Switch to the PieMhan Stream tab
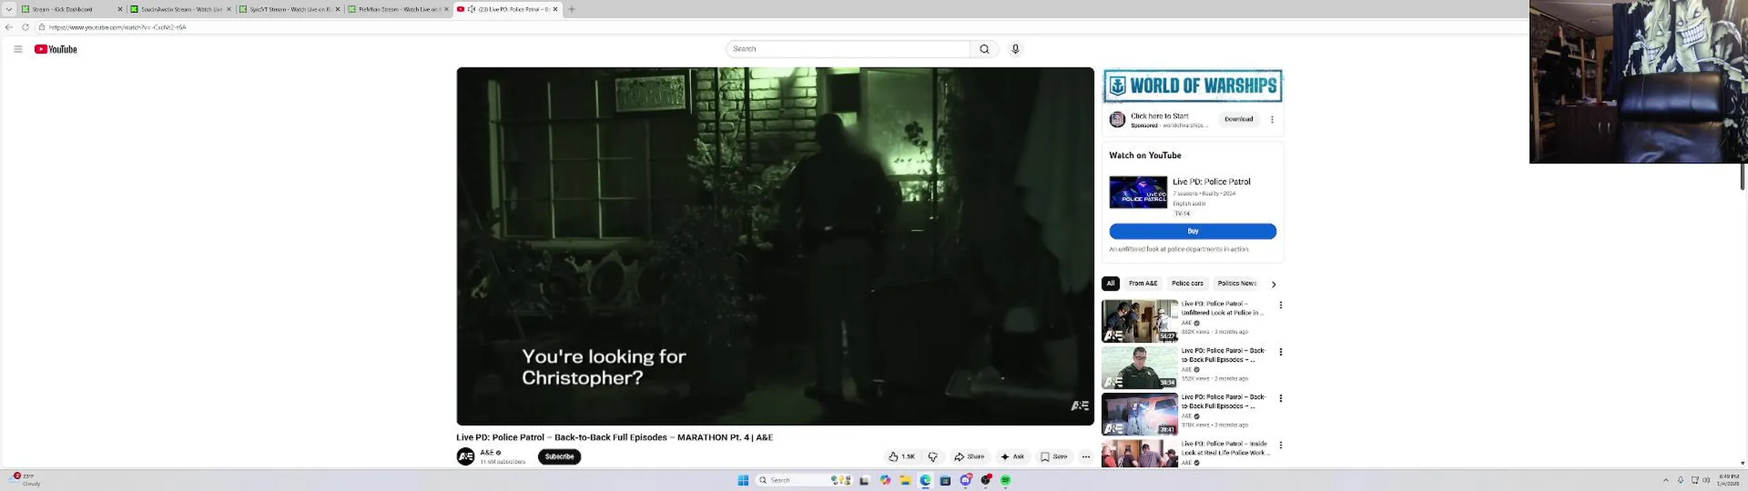1748x491 pixels. coord(398,9)
